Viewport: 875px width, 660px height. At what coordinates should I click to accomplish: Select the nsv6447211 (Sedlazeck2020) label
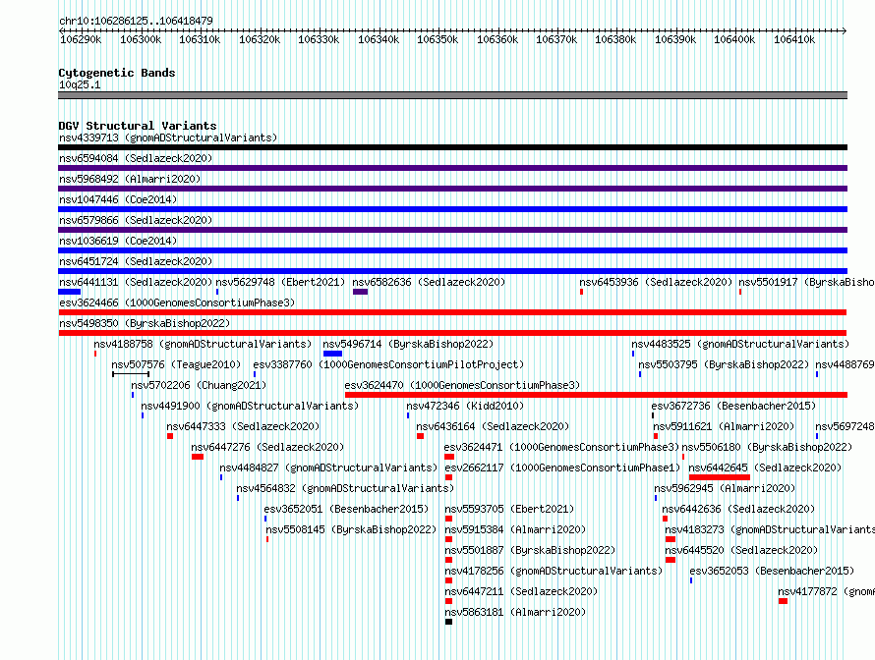pyautogui.click(x=521, y=591)
